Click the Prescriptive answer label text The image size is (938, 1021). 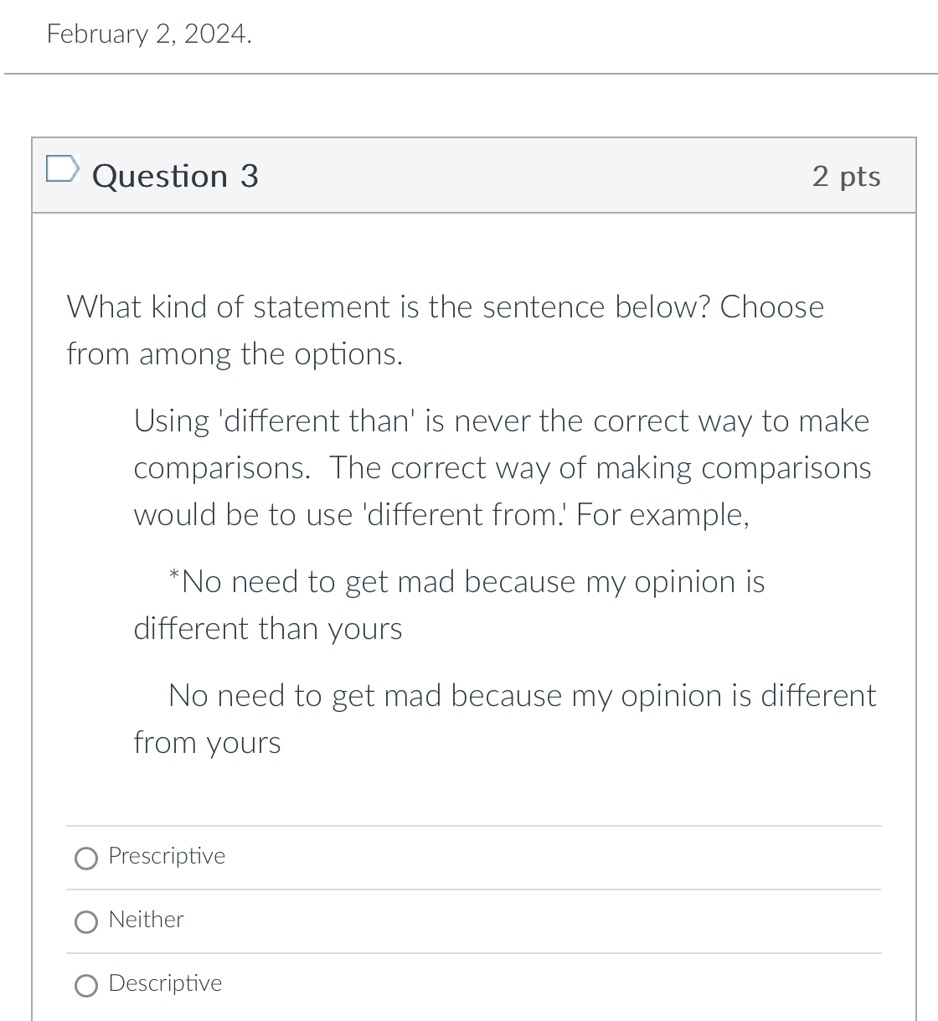(166, 857)
